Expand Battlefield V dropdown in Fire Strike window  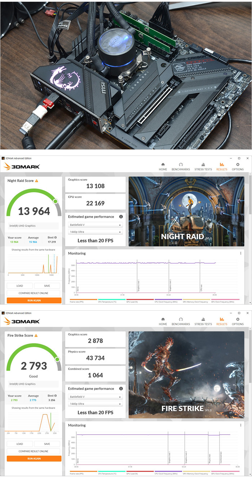tap(95, 397)
